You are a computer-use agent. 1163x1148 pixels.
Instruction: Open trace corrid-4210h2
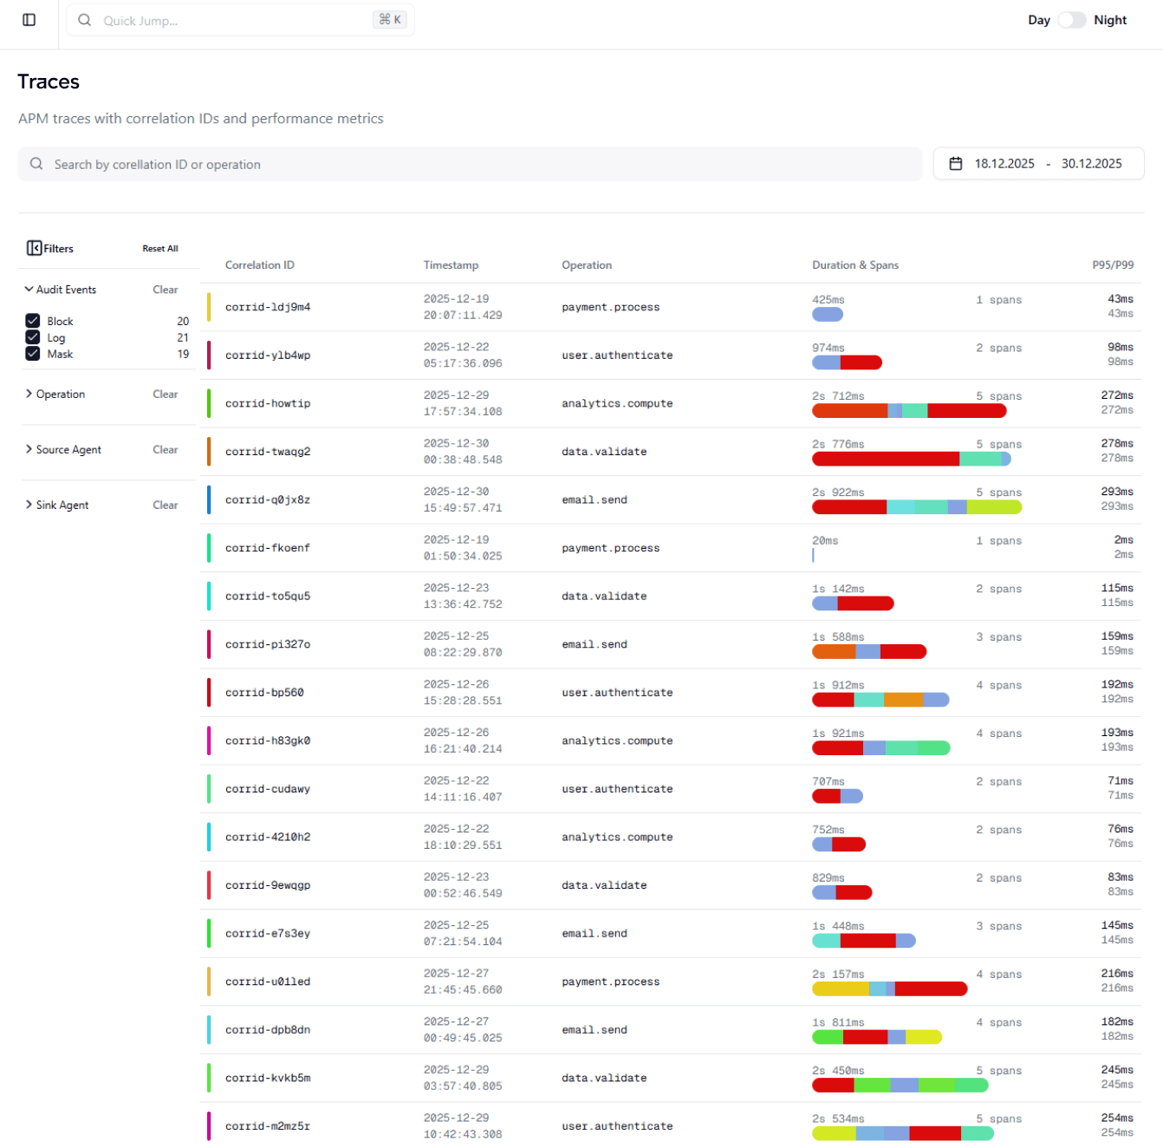(x=268, y=838)
